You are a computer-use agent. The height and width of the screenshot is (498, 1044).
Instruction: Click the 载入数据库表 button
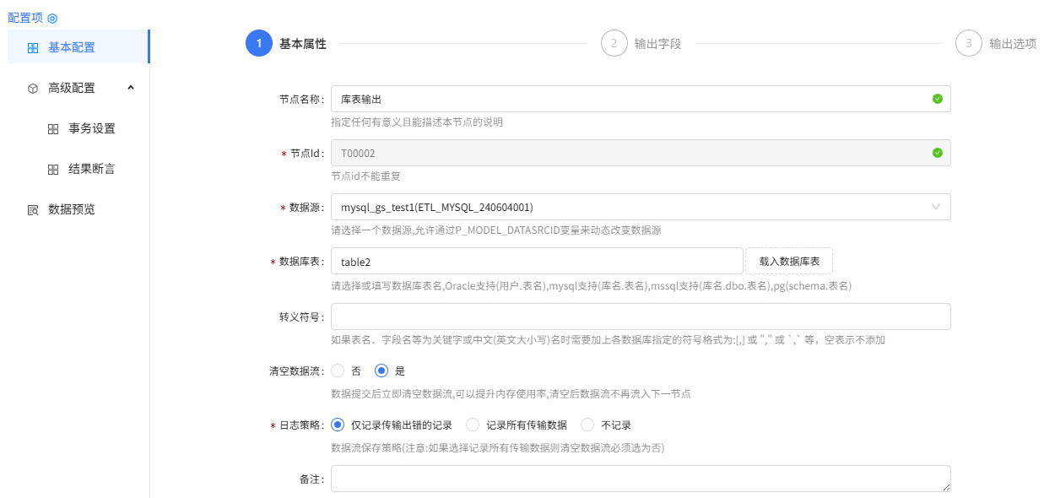click(x=788, y=261)
